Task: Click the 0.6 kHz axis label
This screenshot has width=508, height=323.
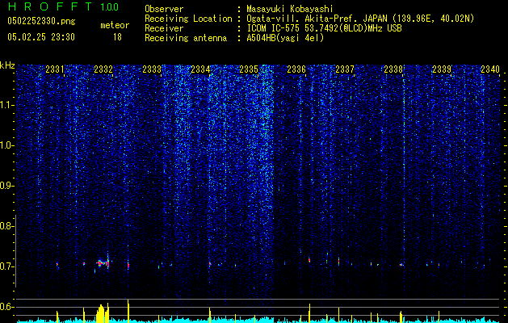Action: click(6, 307)
